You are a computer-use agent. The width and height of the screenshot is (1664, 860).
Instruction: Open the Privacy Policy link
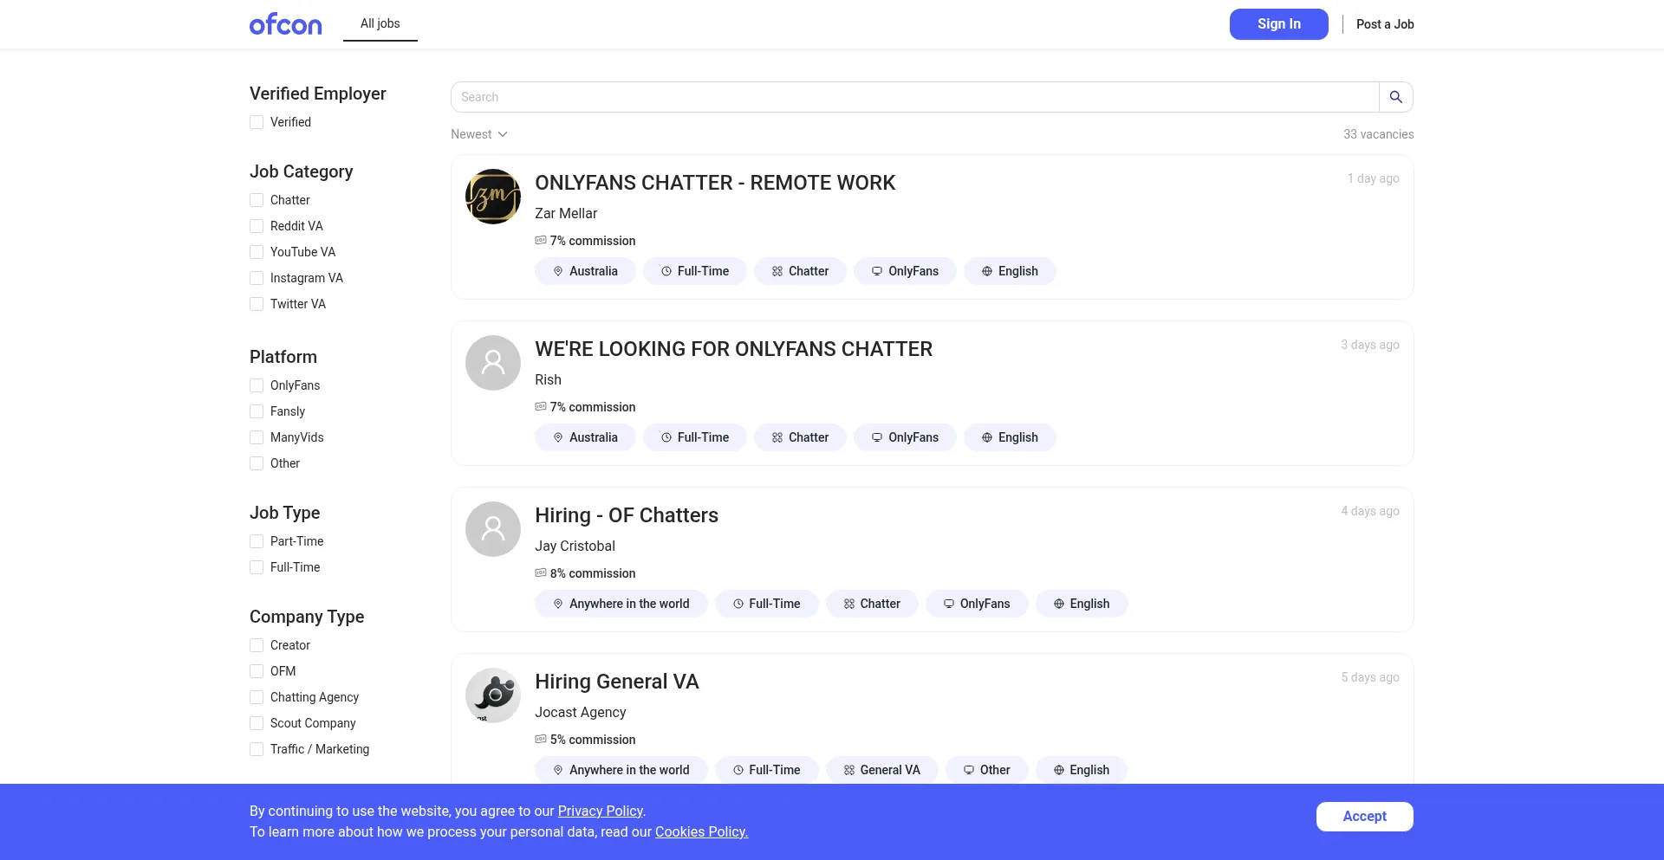tap(600, 811)
